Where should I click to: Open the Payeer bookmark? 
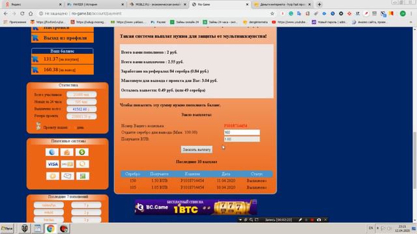tap(158, 22)
